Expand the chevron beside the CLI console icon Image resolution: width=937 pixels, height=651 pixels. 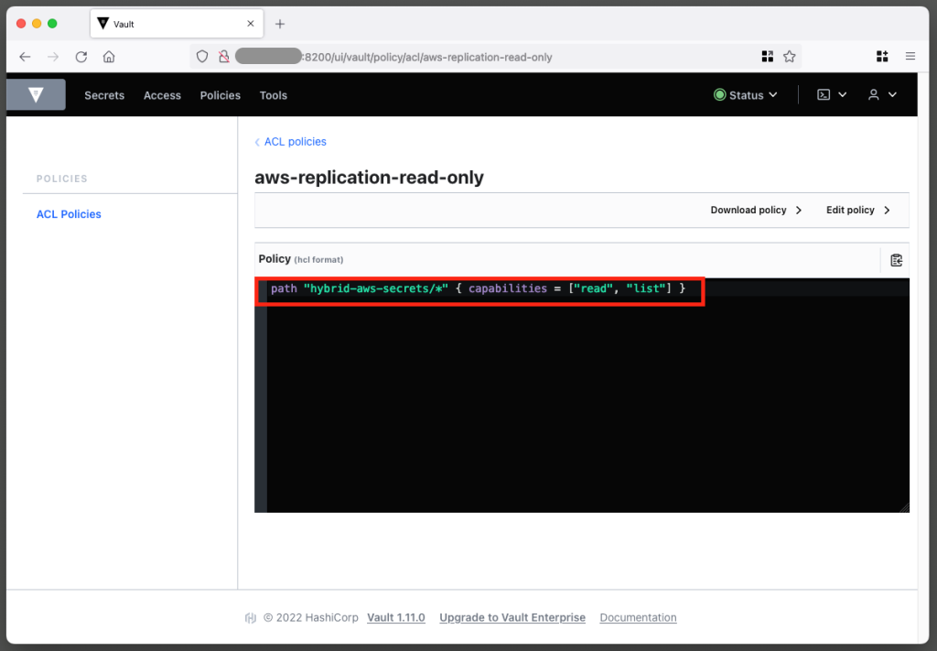[843, 94]
